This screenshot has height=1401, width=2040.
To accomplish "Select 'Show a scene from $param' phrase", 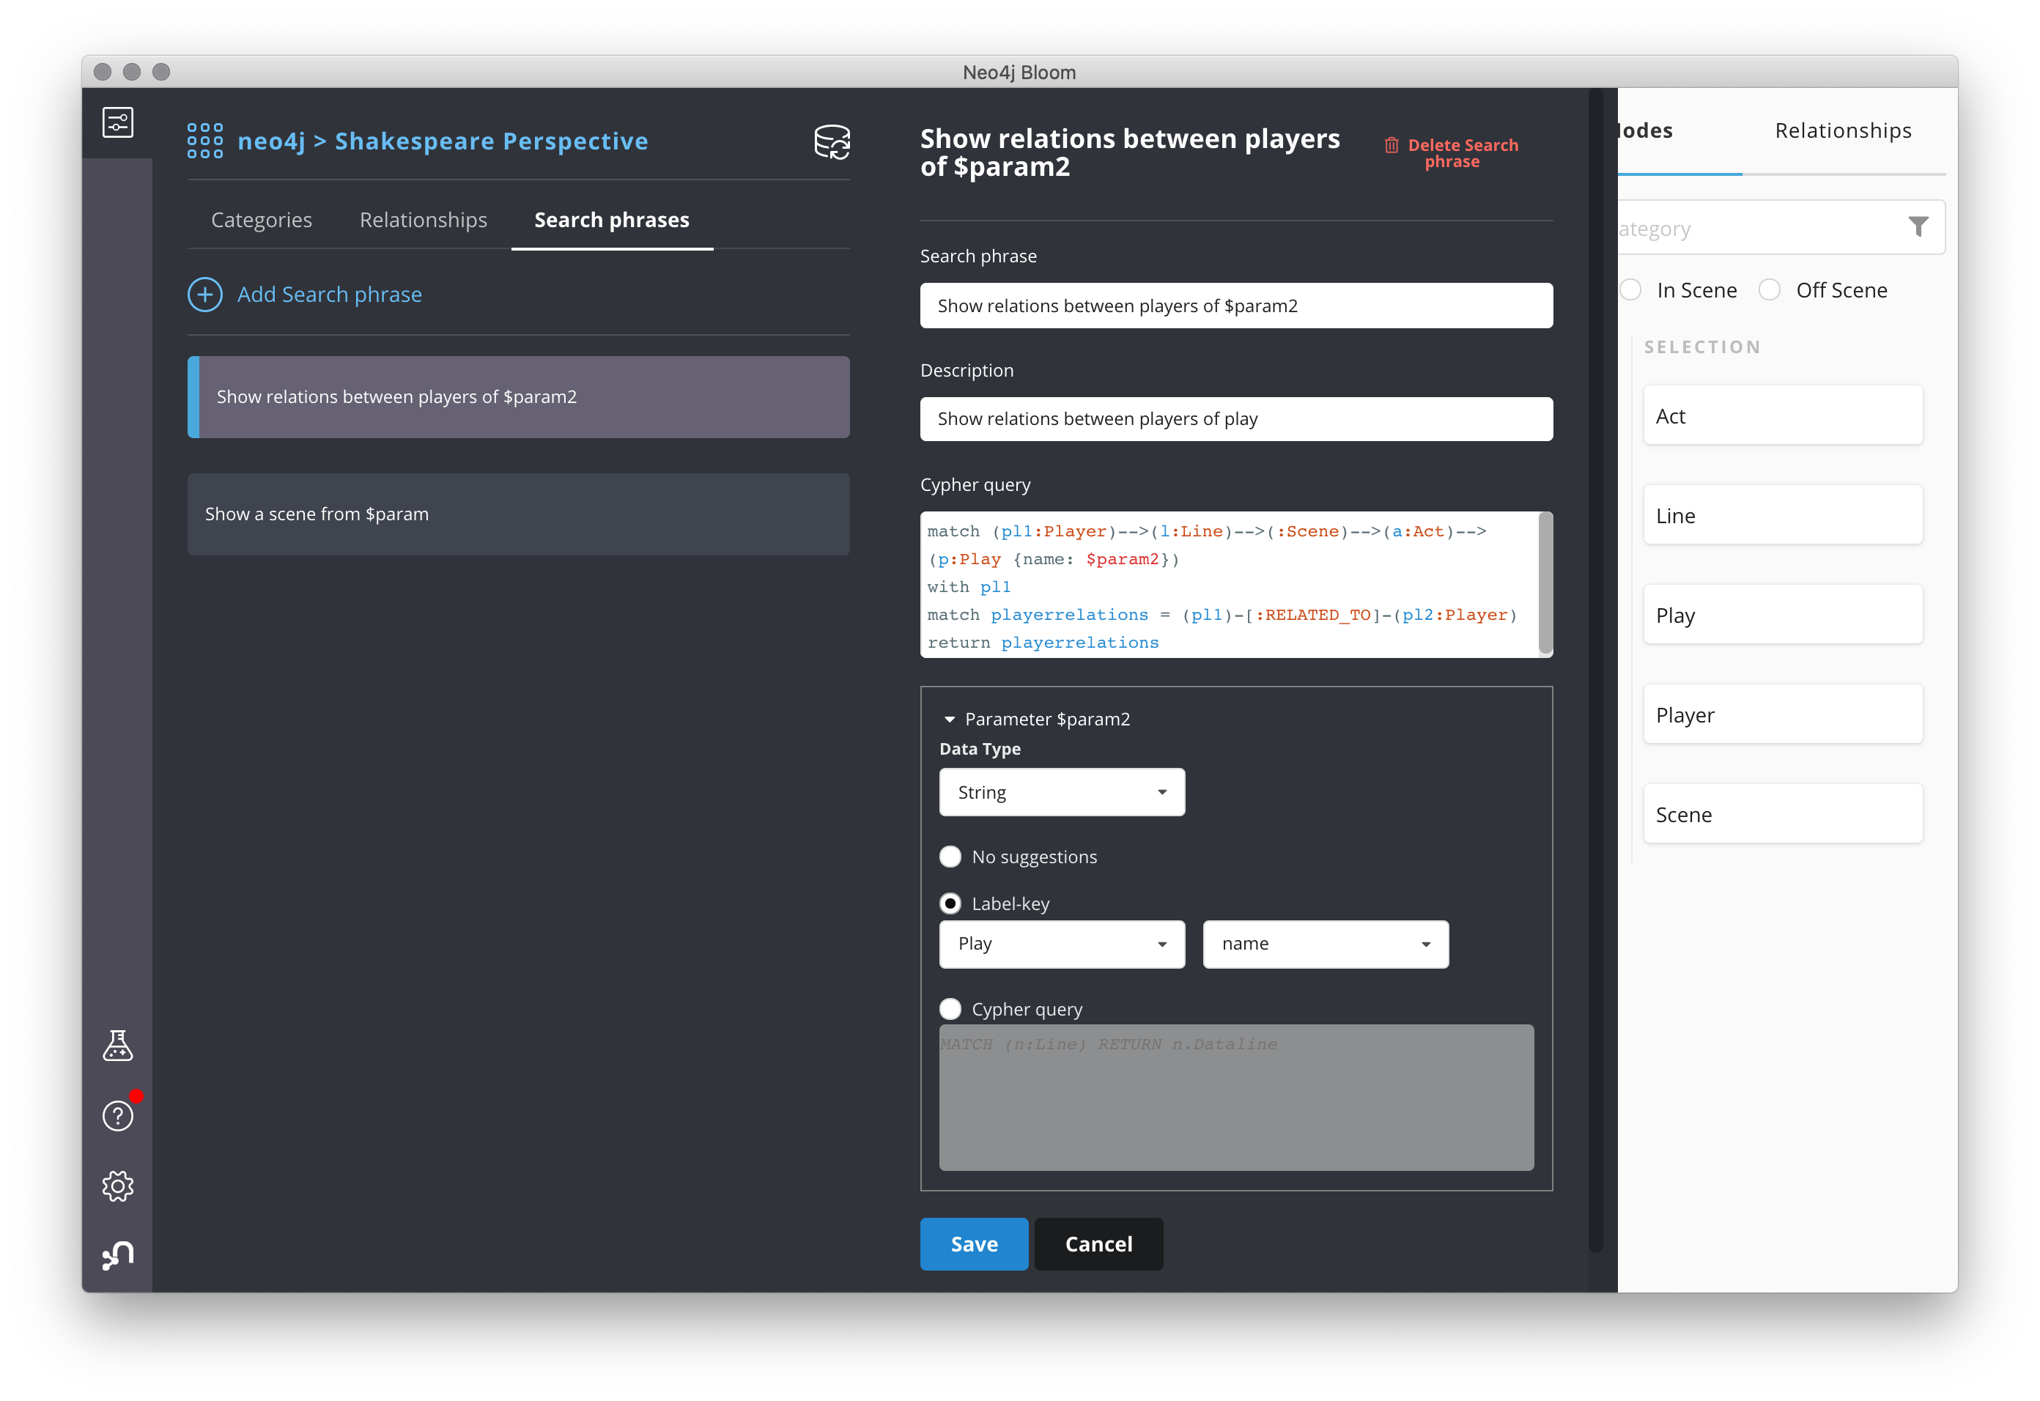I will point(518,514).
